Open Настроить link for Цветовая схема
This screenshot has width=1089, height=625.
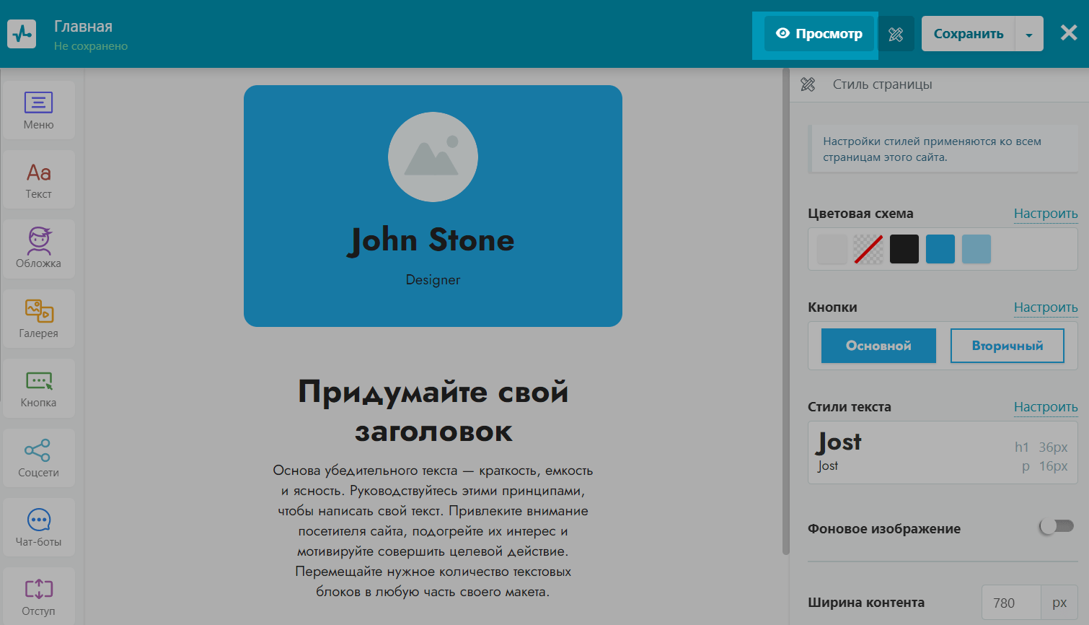1046,214
